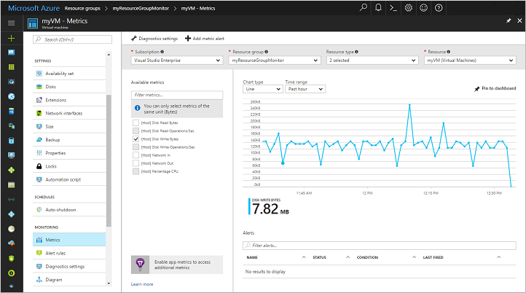Follow the Learn more link
The width and height of the screenshot is (526, 293).
[x=142, y=284]
